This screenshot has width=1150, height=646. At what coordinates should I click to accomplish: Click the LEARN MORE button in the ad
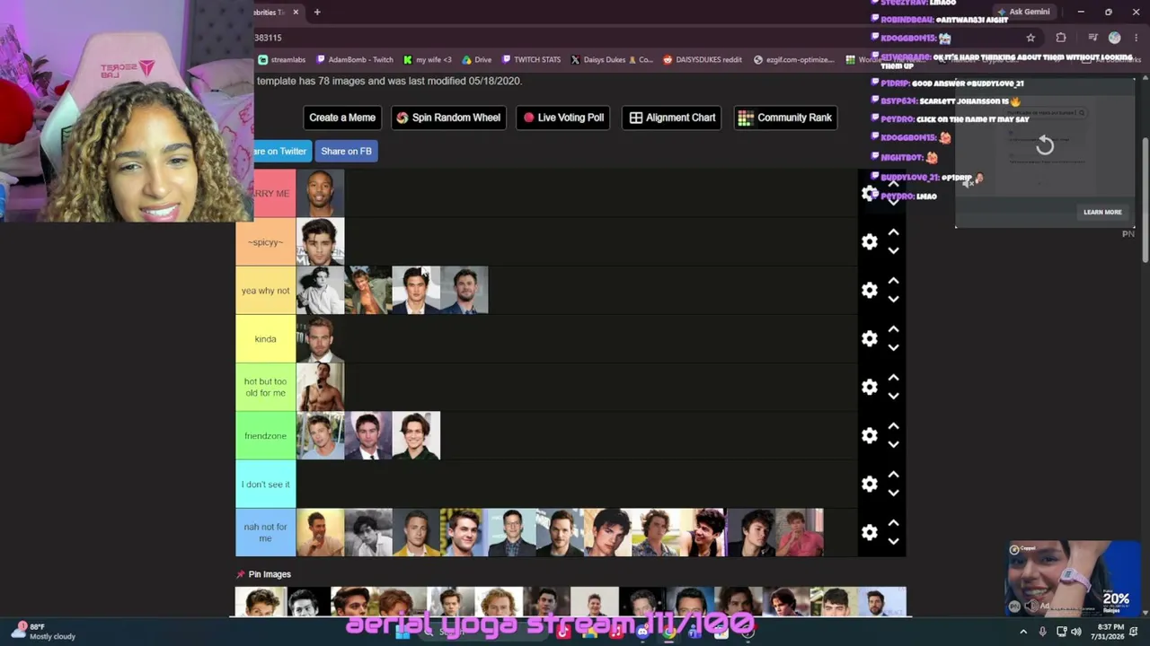coord(1102,213)
